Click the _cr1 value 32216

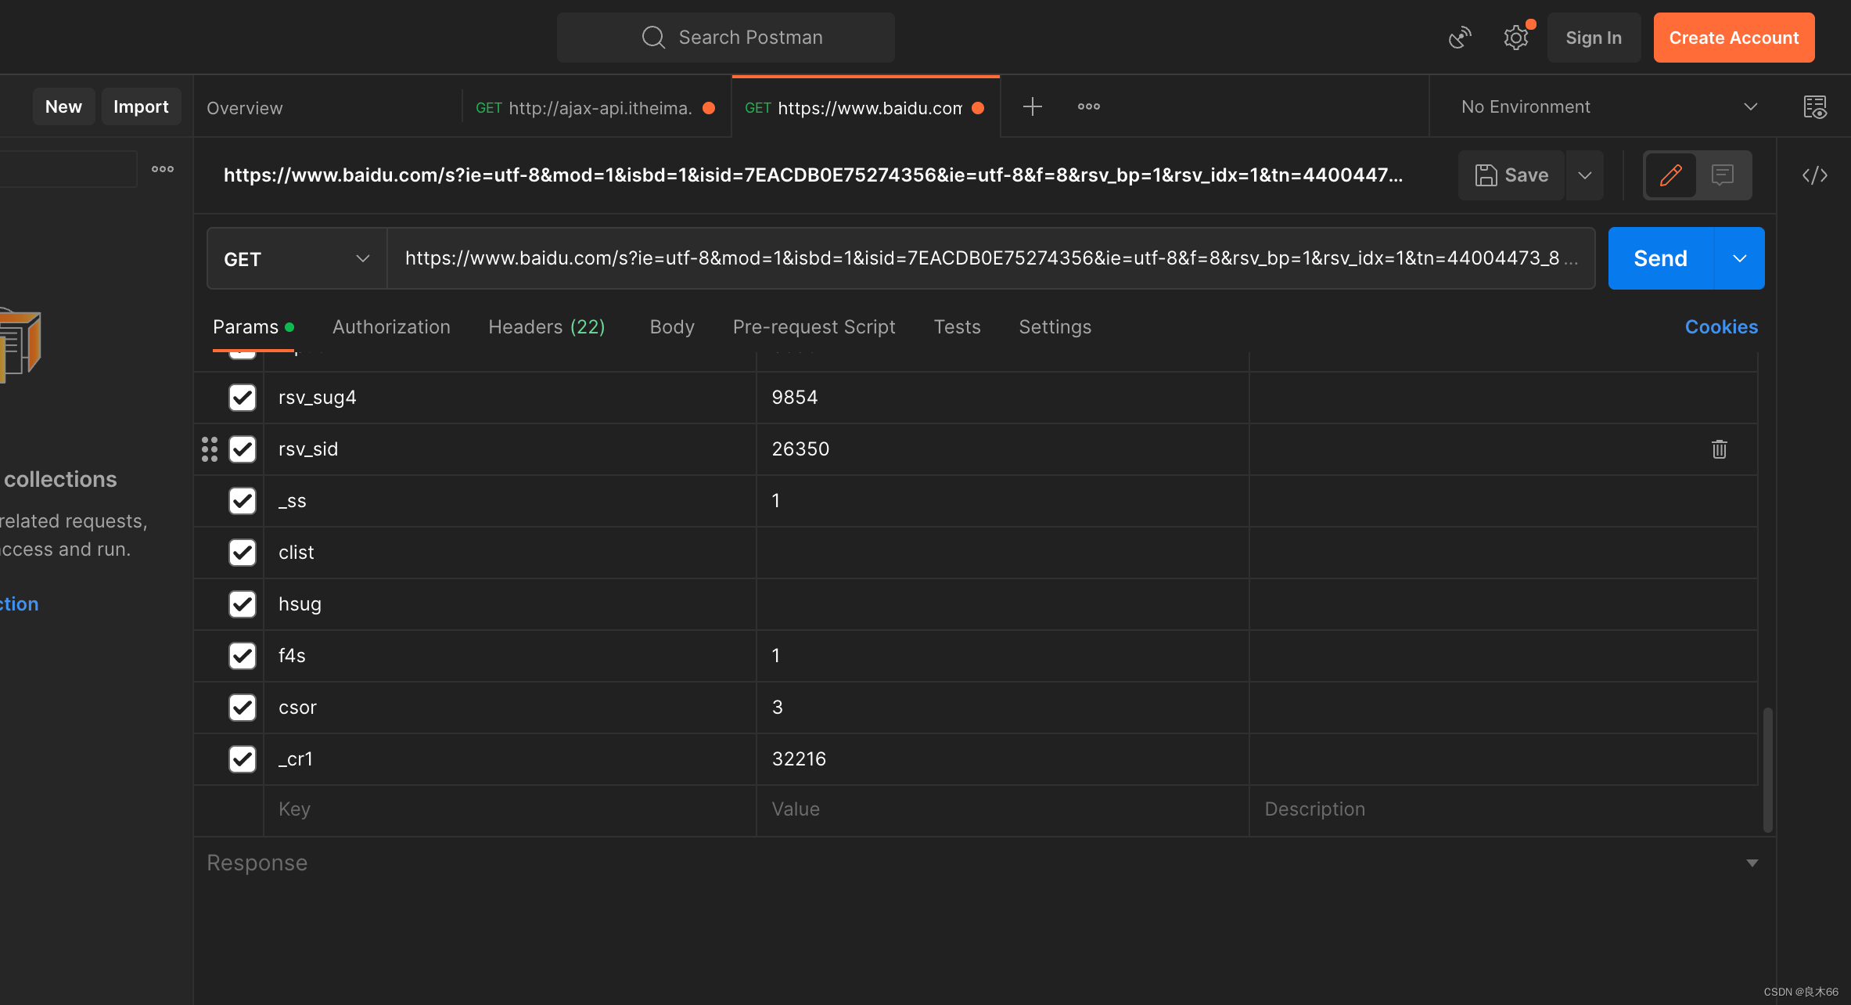click(x=799, y=759)
